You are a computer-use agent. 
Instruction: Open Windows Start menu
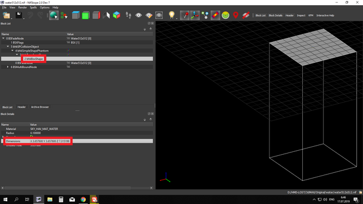(5, 199)
